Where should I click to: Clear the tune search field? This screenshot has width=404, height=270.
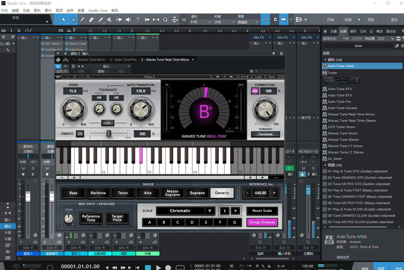point(403,46)
